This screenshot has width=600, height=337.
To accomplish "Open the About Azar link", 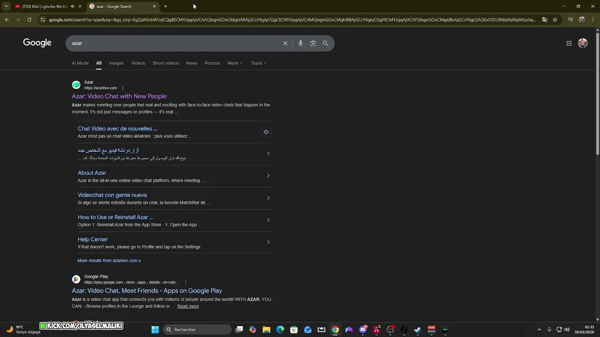I will 92,173.
